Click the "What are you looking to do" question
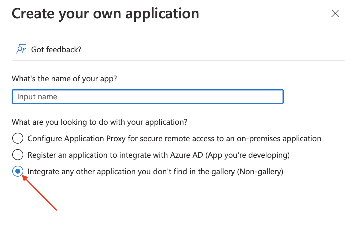Screen dimensions: 351x228 99,122
